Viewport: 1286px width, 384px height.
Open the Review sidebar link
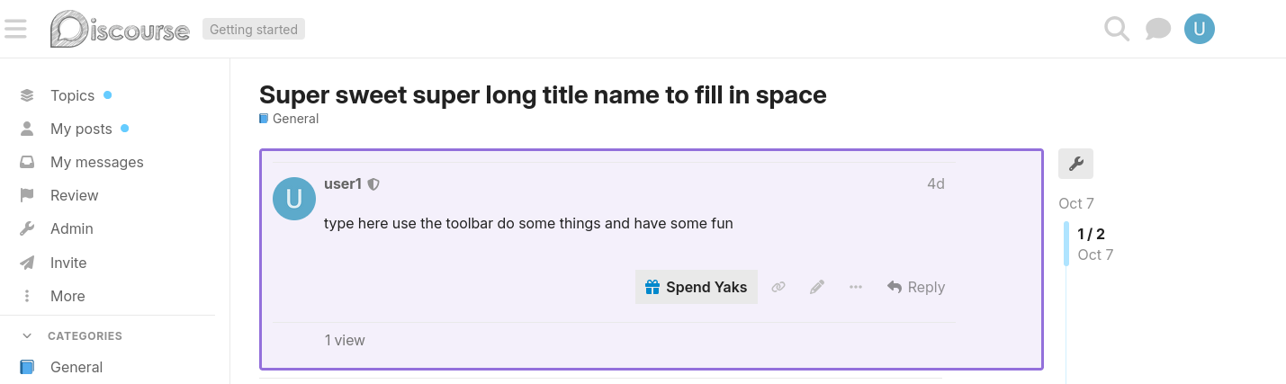click(x=74, y=195)
